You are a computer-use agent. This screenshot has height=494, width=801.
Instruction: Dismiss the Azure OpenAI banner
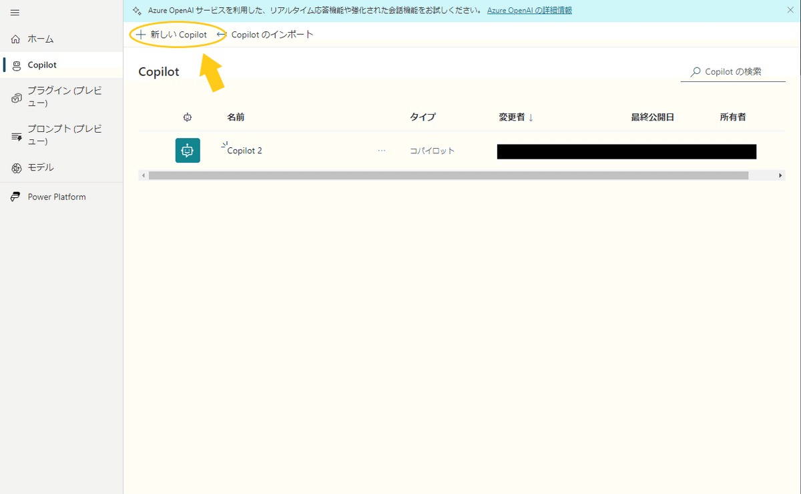pyautogui.click(x=790, y=10)
